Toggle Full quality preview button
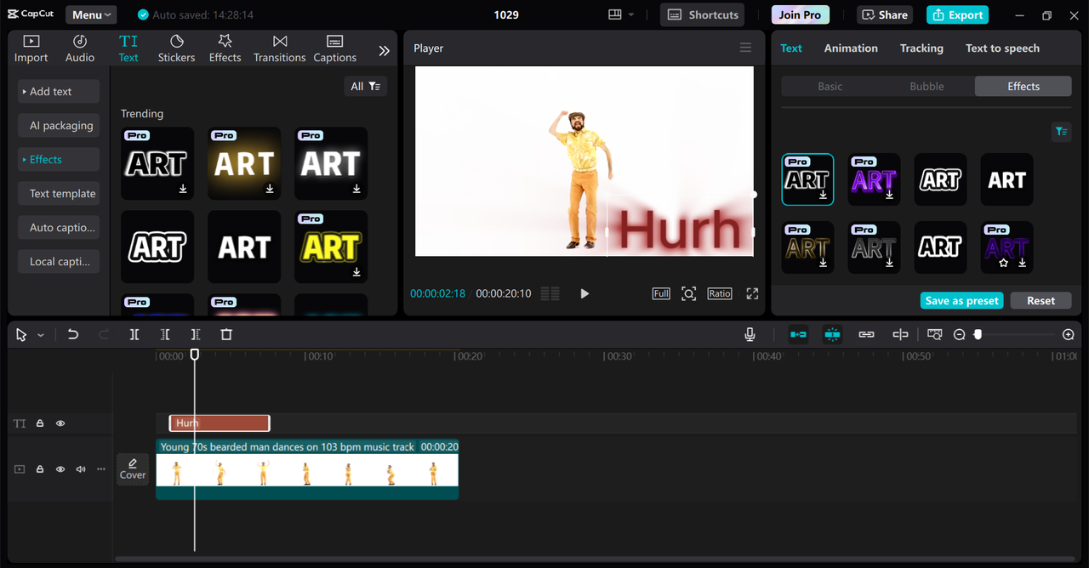The image size is (1089, 568). [x=661, y=293]
